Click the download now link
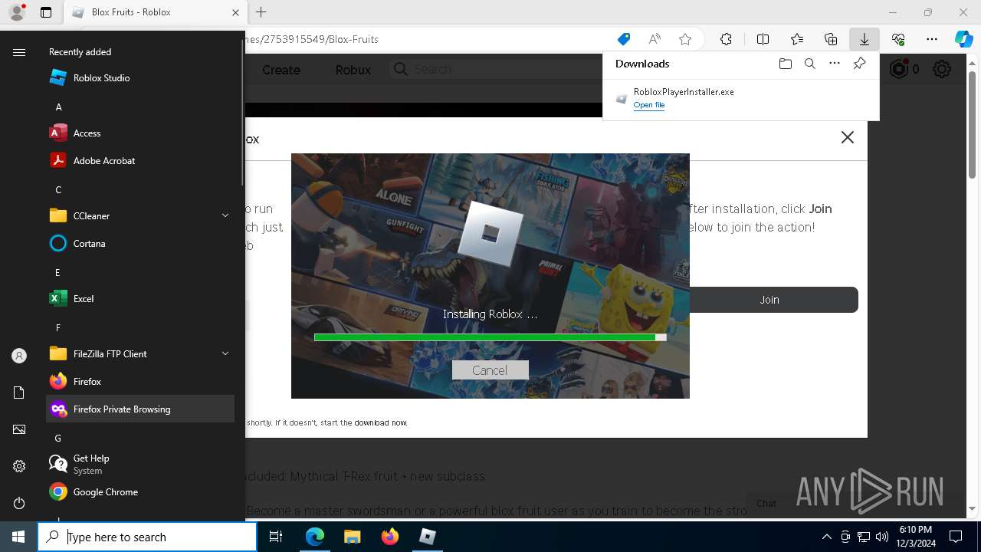Image resolution: width=981 pixels, height=552 pixels. (x=381, y=422)
